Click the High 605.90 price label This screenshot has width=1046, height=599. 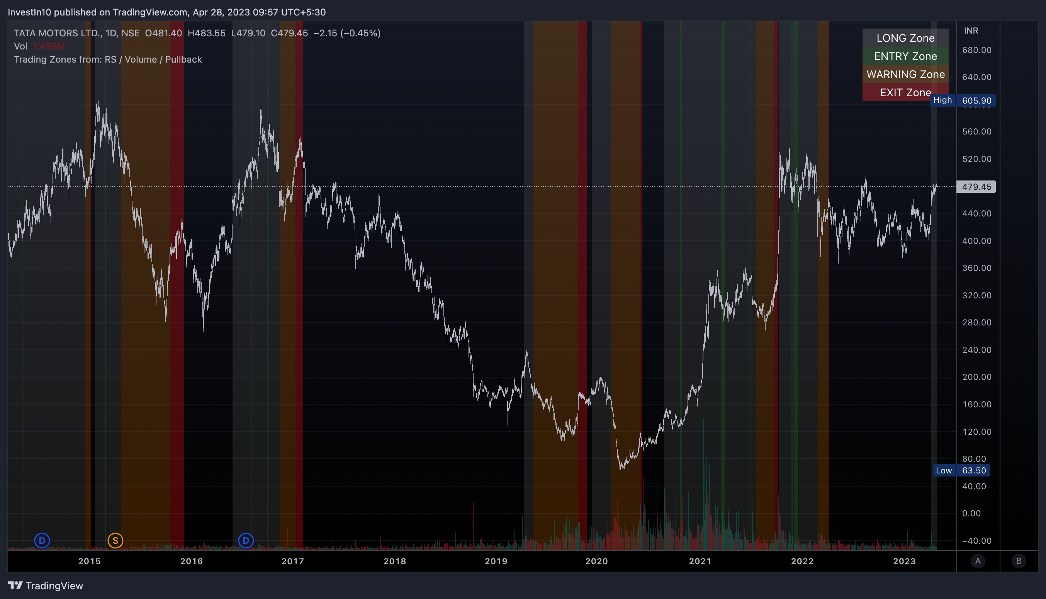tap(963, 100)
